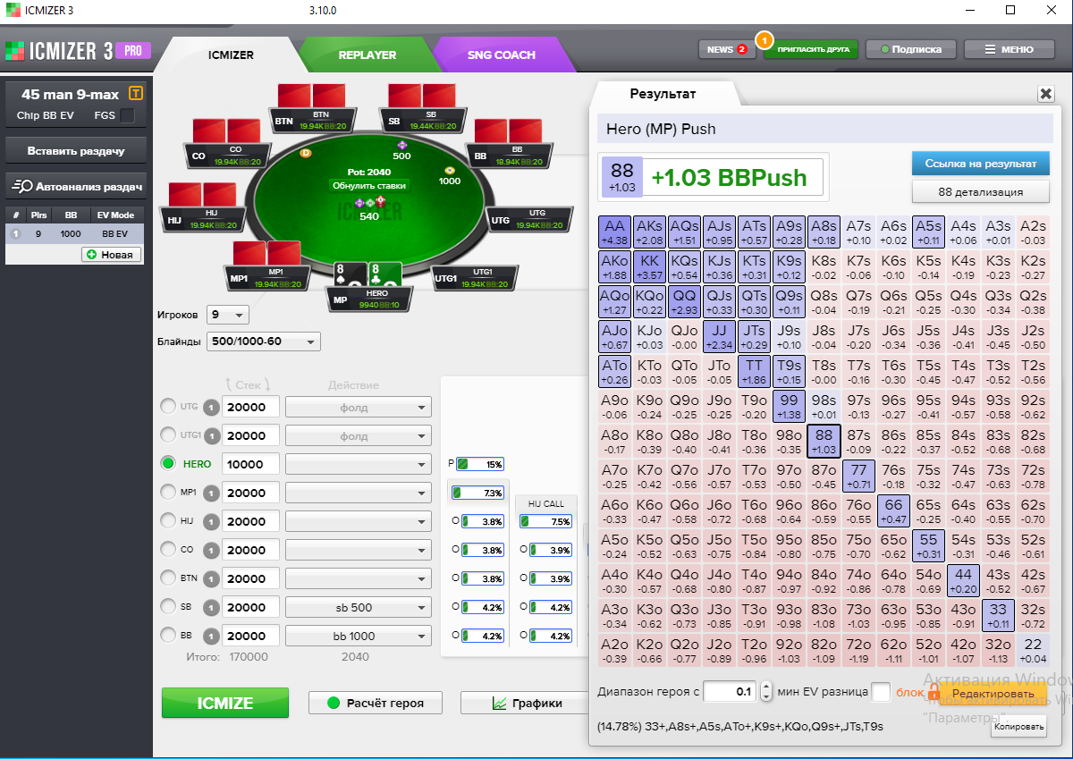Screen dimensions: 1073x759
Task: Open the UTG action dropdown showing фолд
Action: coord(358,408)
